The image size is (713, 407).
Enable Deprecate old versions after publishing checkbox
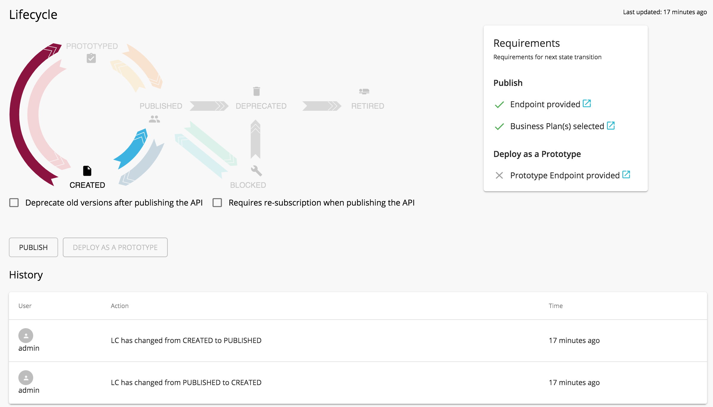(x=14, y=203)
